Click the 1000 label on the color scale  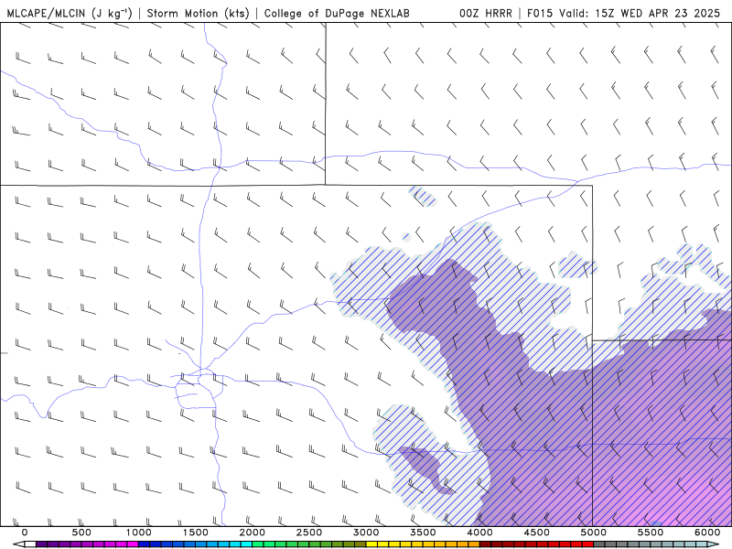tap(139, 533)
